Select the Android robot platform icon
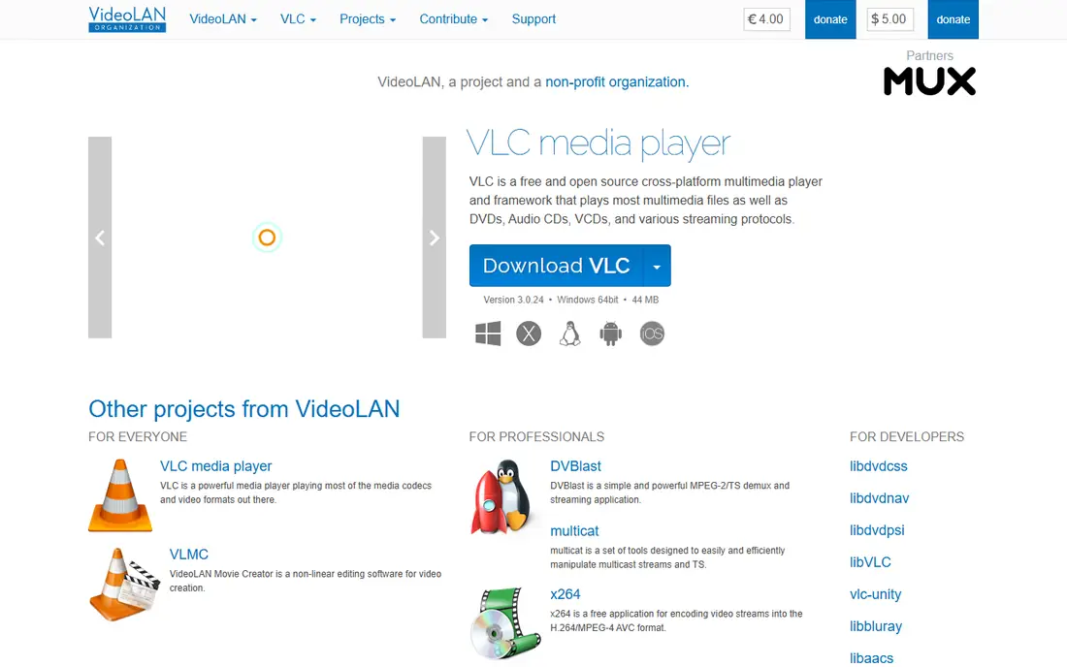Screen dimensions: 1067x667 610,333
